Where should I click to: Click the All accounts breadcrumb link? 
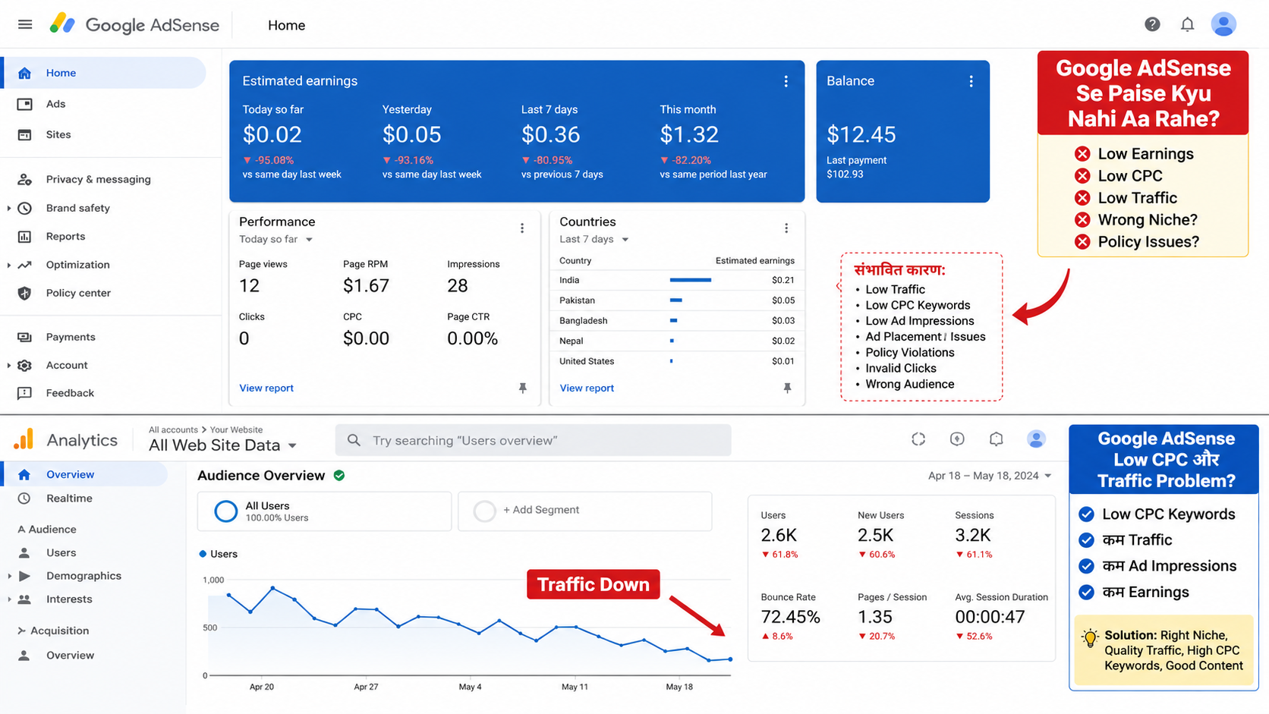tap(173, 429)
